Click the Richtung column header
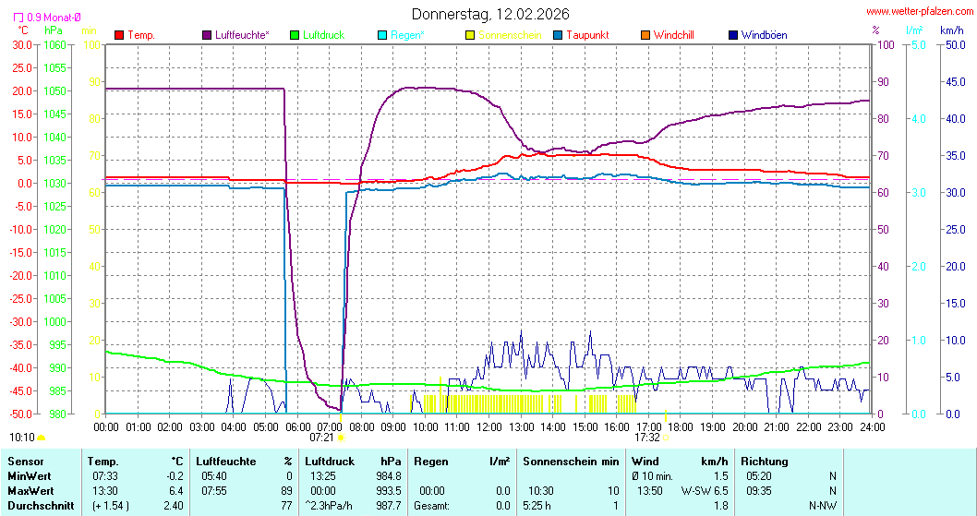The width and height of the screenshot is (977, 516). [764, 461]
